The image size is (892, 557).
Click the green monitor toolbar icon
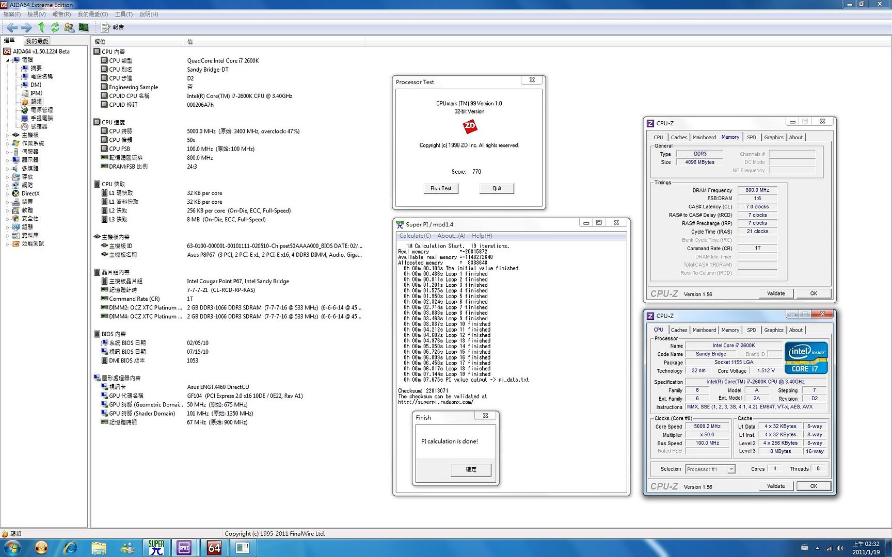coord(83,27)
